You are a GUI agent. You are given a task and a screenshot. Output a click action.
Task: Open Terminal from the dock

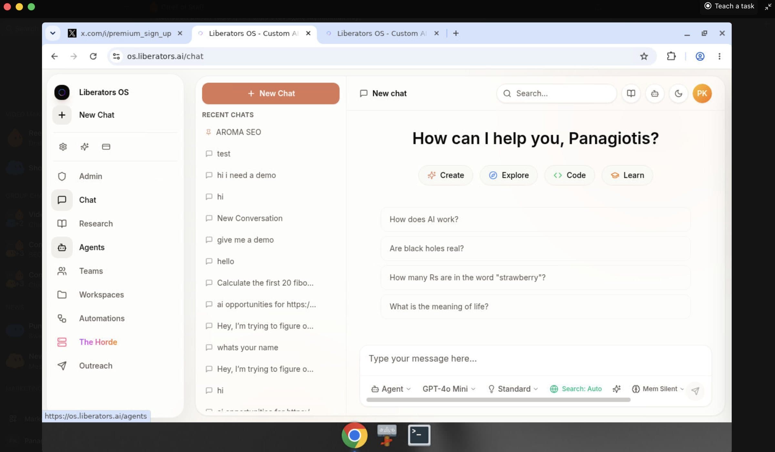[419, 435]
